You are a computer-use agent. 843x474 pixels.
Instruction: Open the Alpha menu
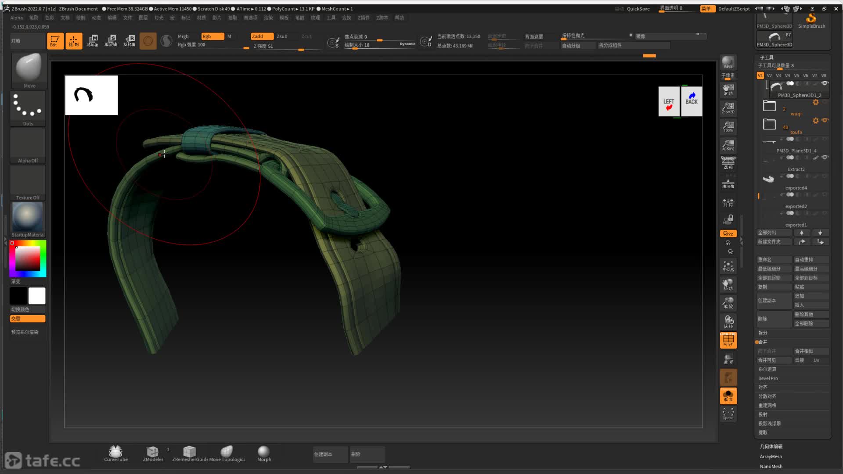[16, 18]
